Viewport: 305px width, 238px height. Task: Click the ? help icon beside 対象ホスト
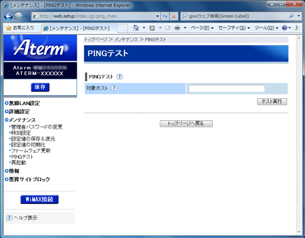(114, 88)
